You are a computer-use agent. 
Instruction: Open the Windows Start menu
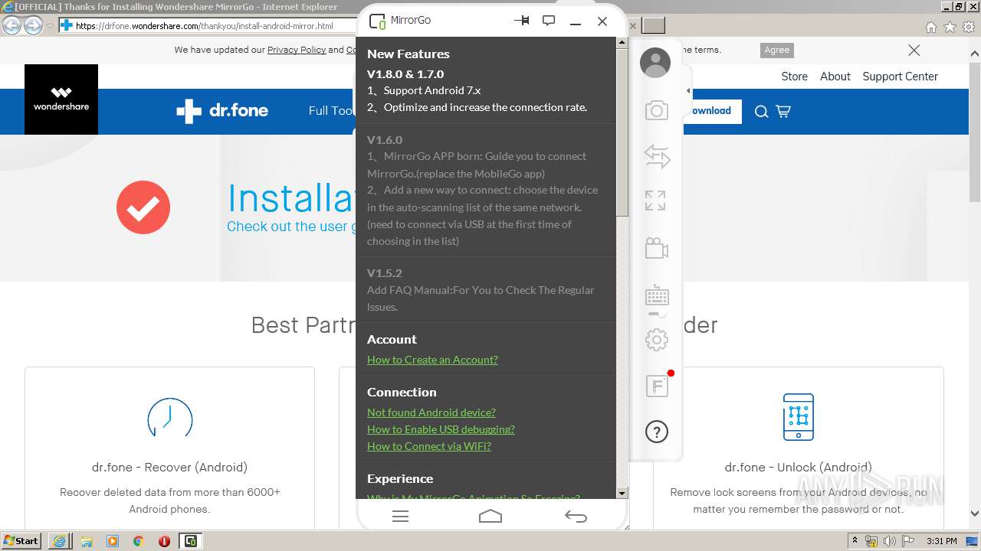21,540
